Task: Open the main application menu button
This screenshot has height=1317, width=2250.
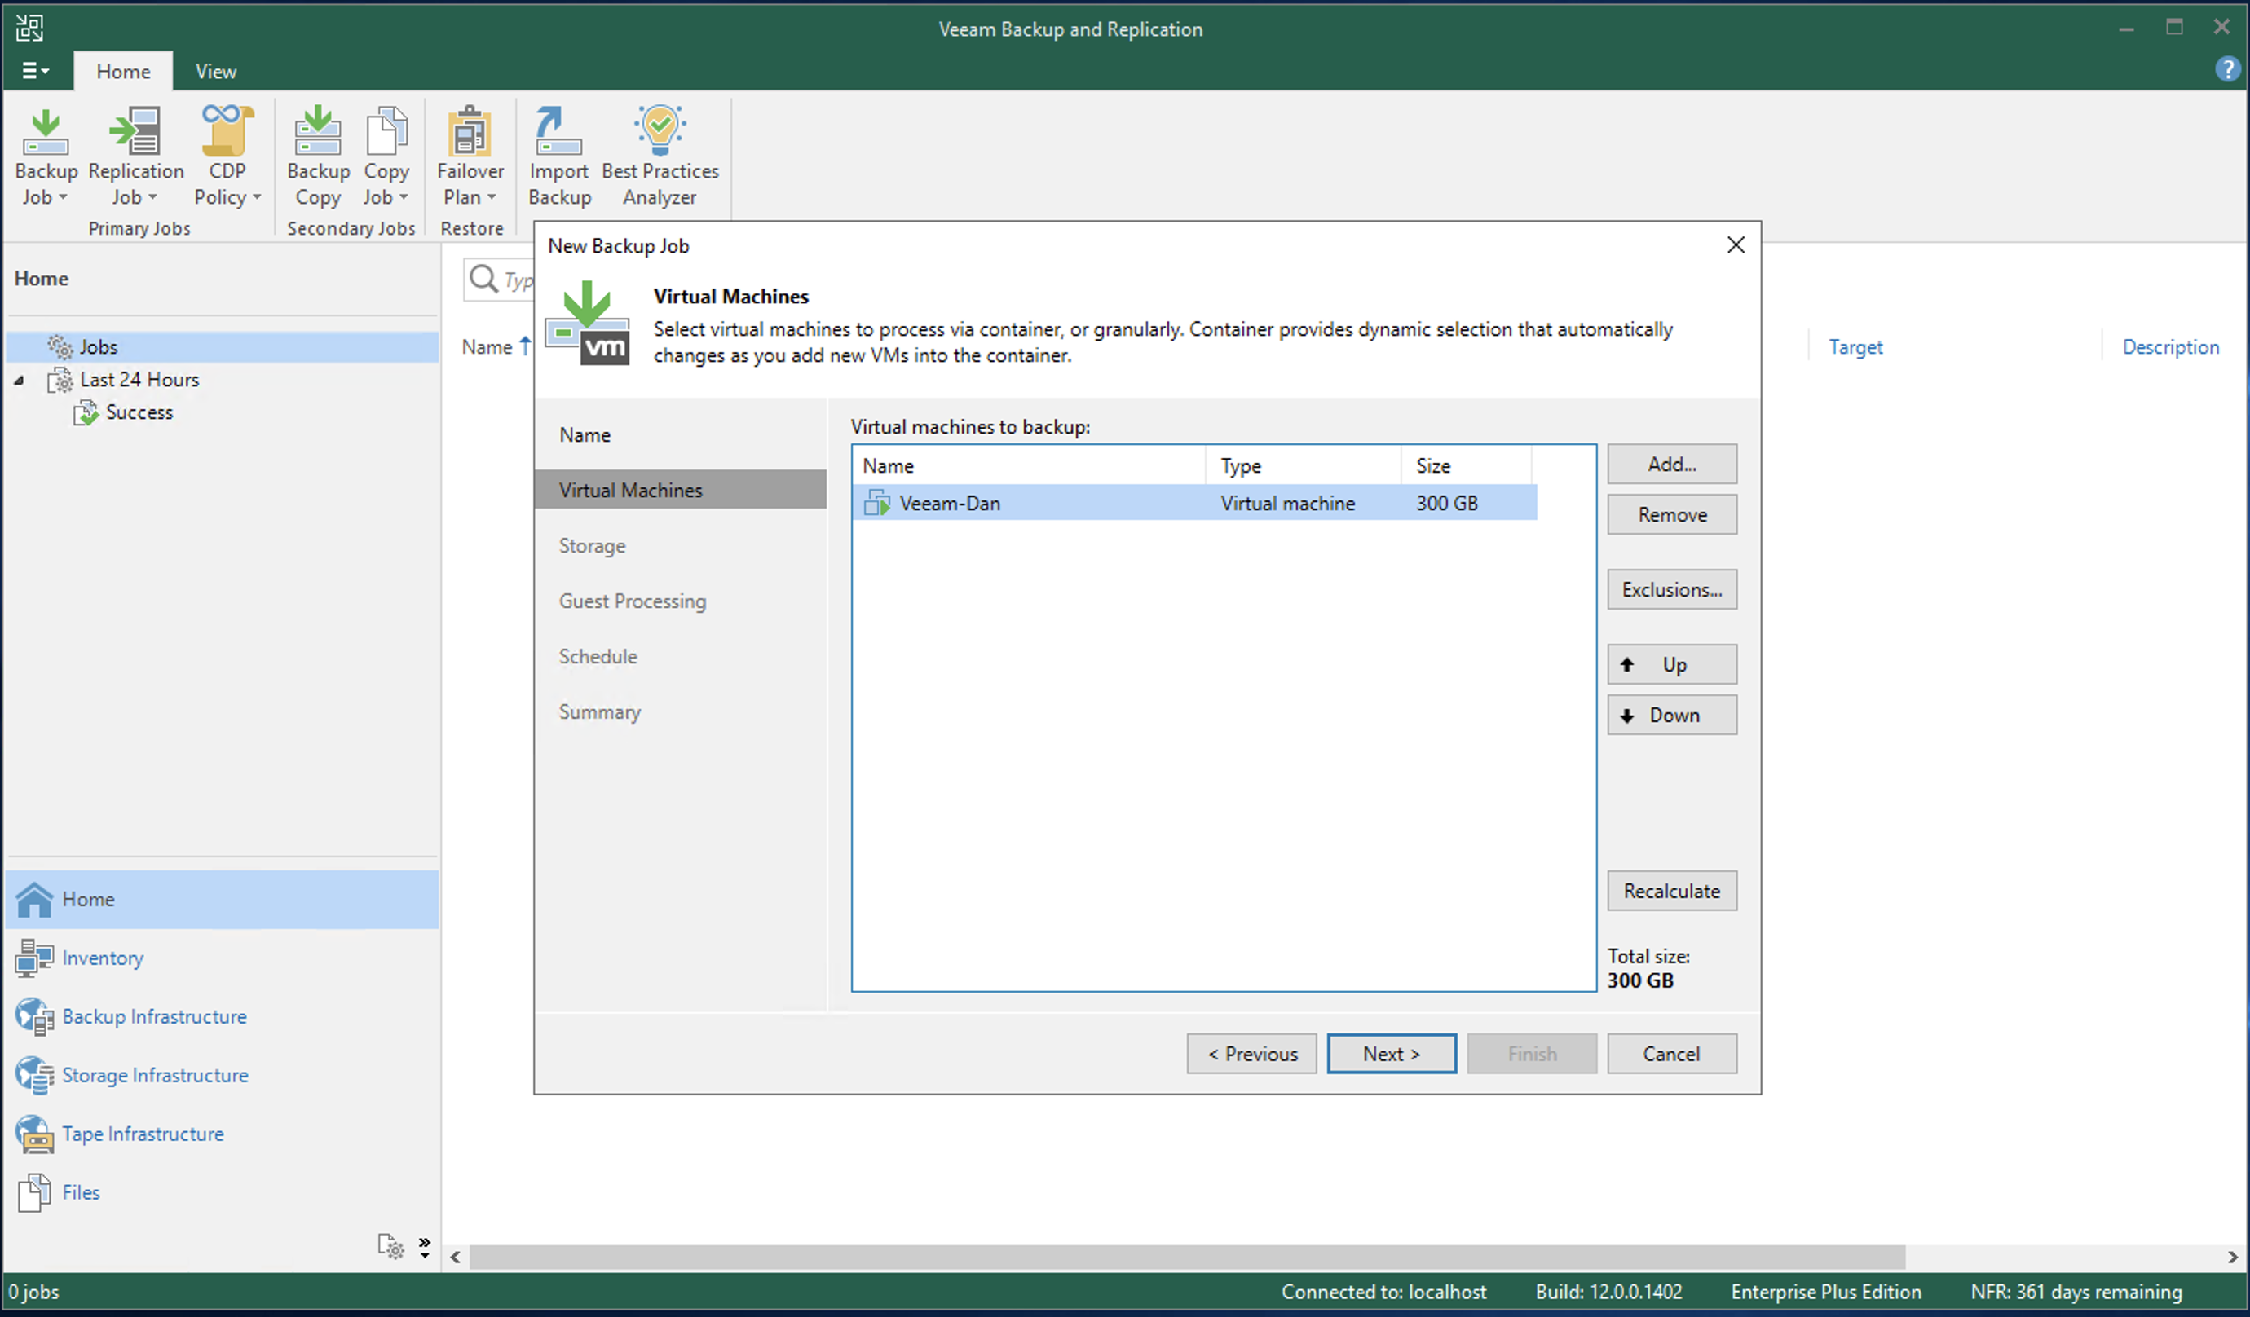Action: (35, 71)
